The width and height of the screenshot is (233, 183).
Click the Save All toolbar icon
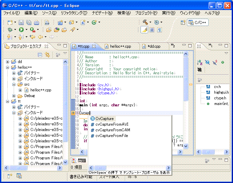(x=29, y=22)
